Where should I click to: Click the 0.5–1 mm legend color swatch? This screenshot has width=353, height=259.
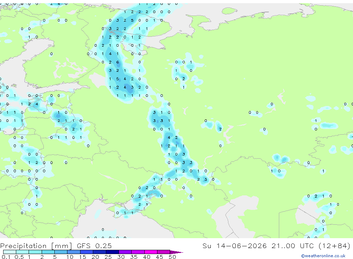tap(23, 252)
